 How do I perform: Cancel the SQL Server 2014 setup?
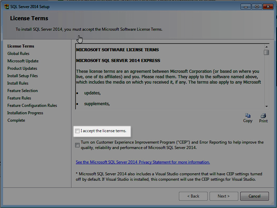point(254,196)
